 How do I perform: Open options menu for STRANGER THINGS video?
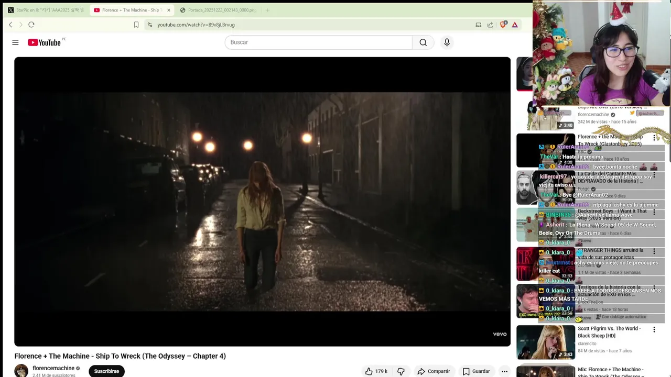pyautogui.click(x=654, y=251)
